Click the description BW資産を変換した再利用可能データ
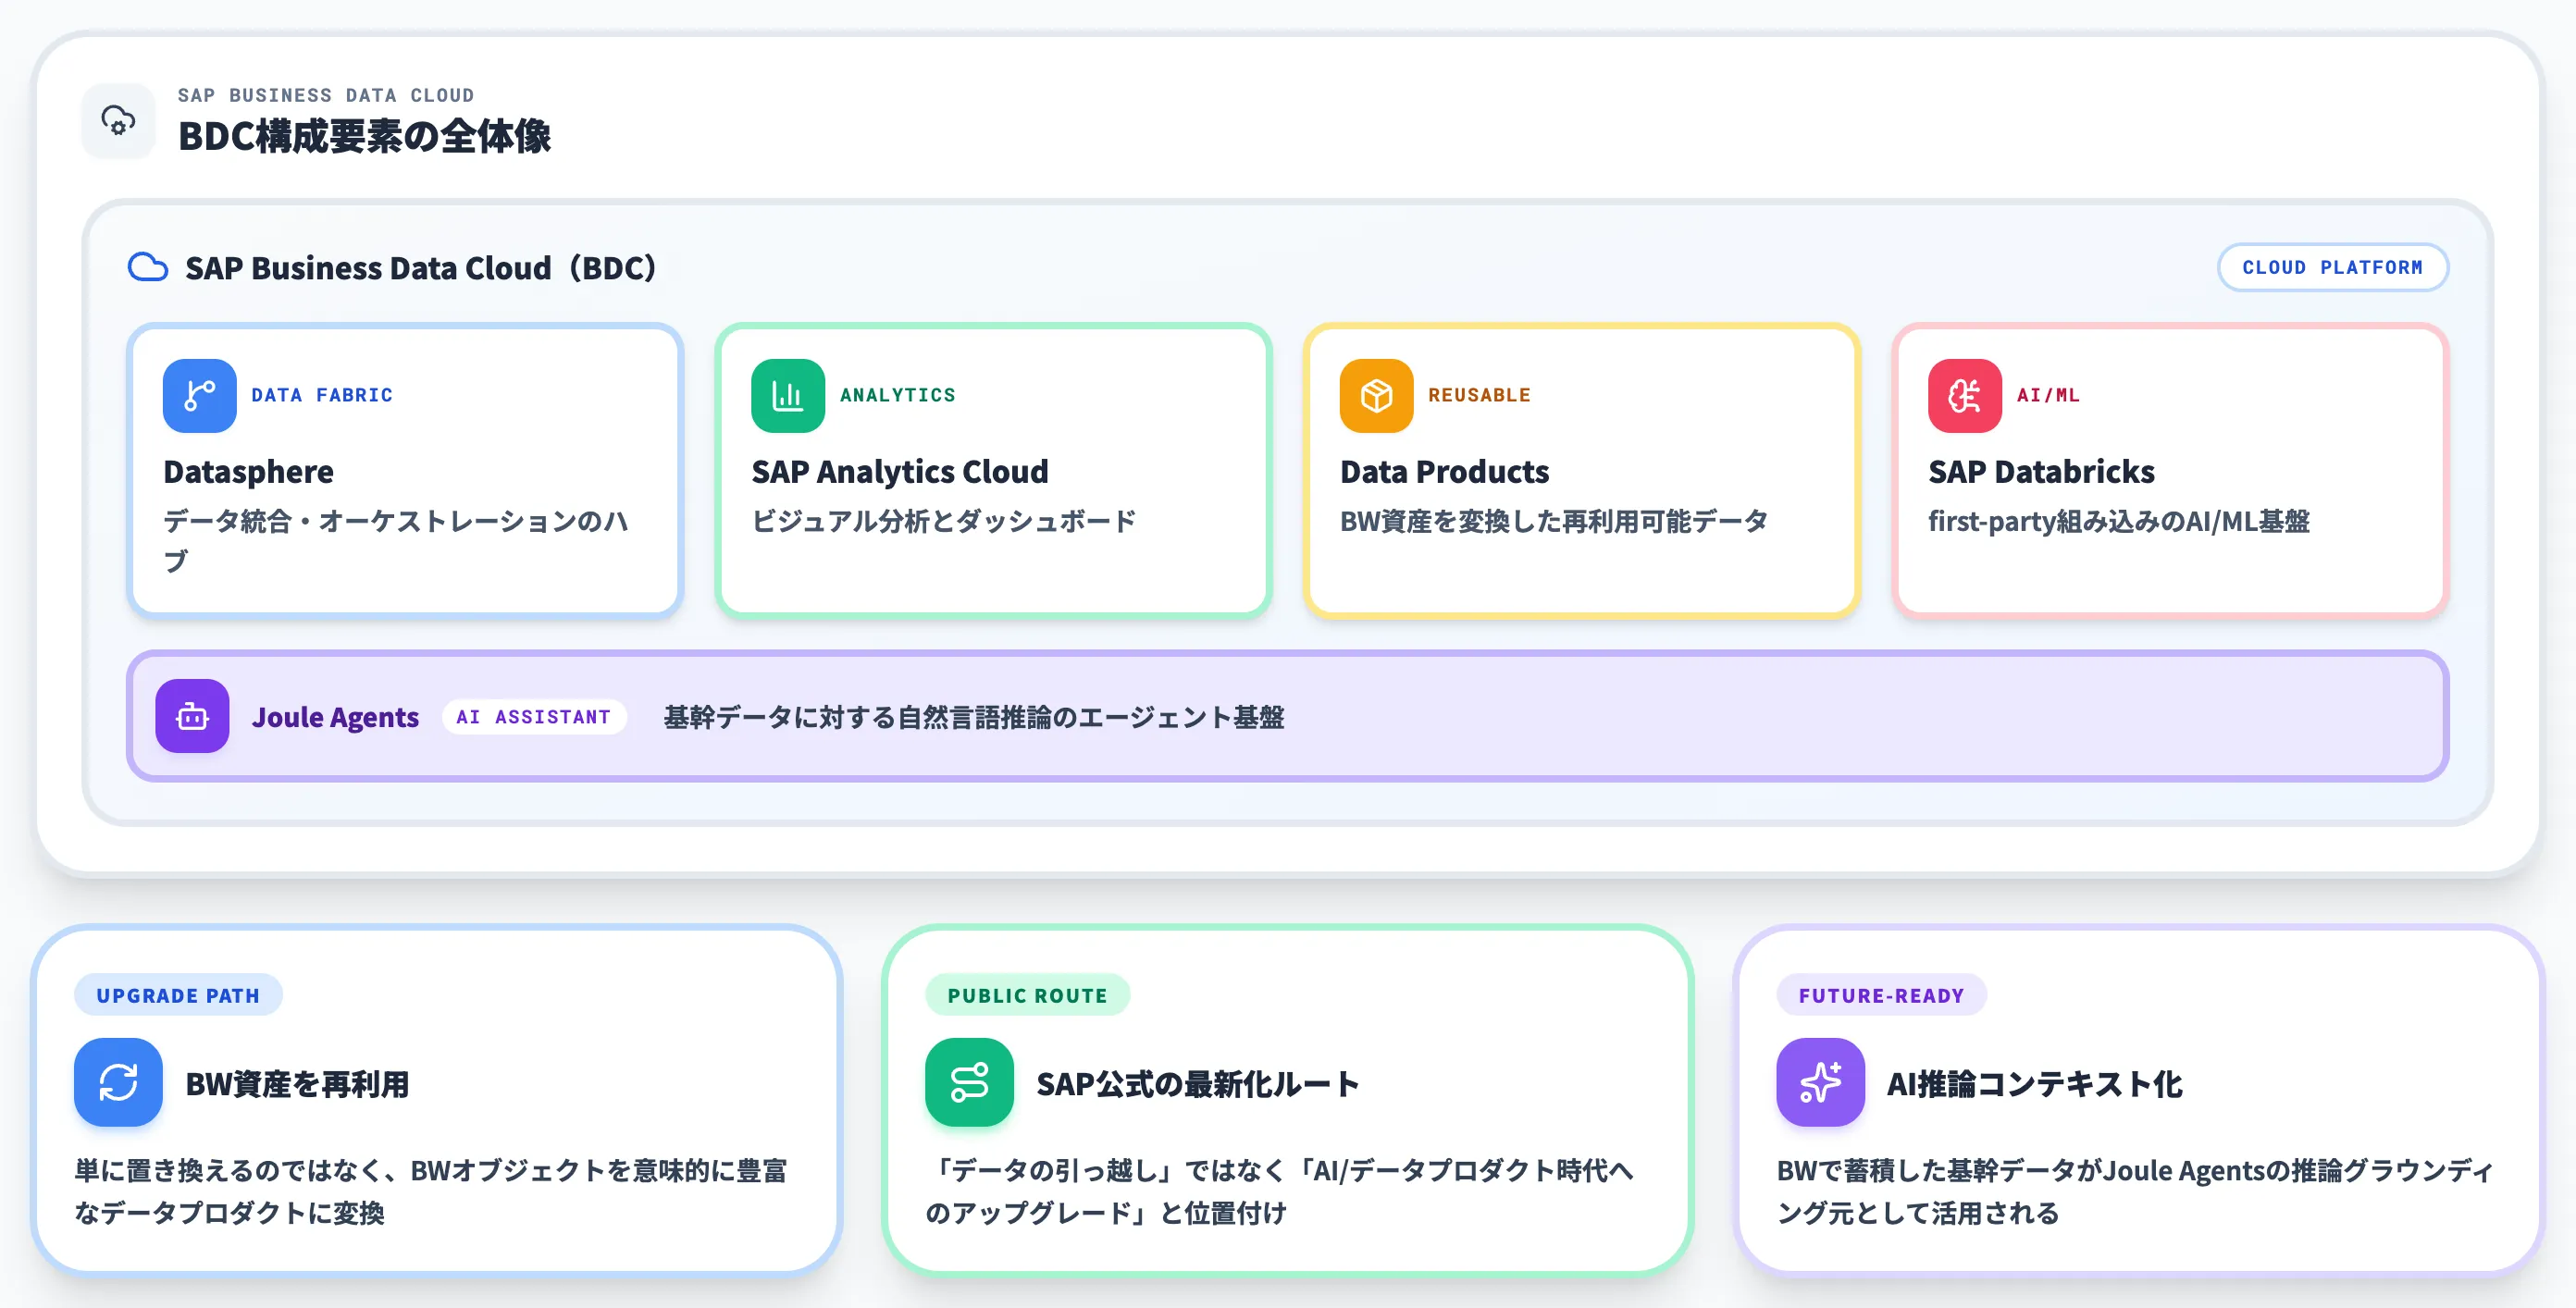This screenshot has width=2576, height=1308. 1554,521
